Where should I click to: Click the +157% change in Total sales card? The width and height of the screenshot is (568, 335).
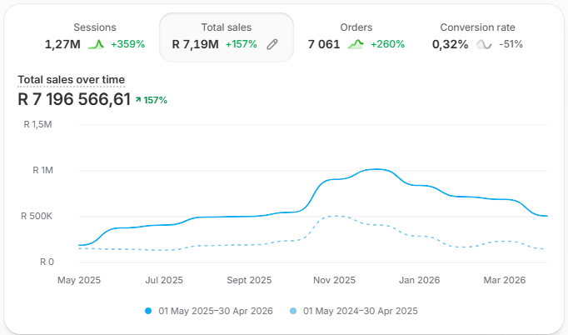(x=242, y=44)
